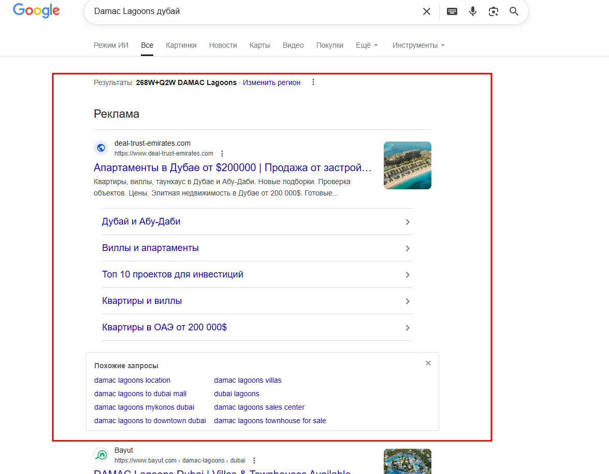This screenshot has width=609, height=474.
Task: Search damac lagoons townhouse for sale
Action: click(270, 421)
